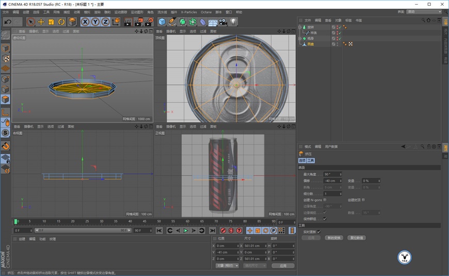Open the Octane menu
449x276 pixels.
tap(206, 12)
